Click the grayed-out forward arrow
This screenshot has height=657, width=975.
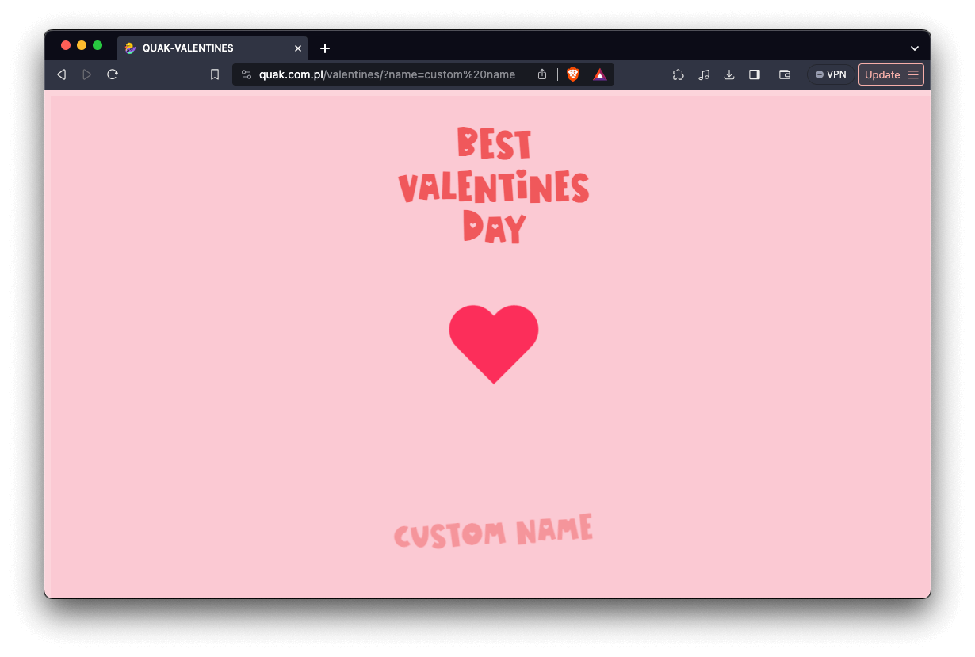86,74
